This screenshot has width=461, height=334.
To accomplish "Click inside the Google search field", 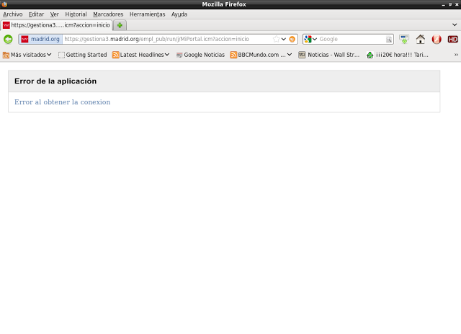I will pos(352,39).
